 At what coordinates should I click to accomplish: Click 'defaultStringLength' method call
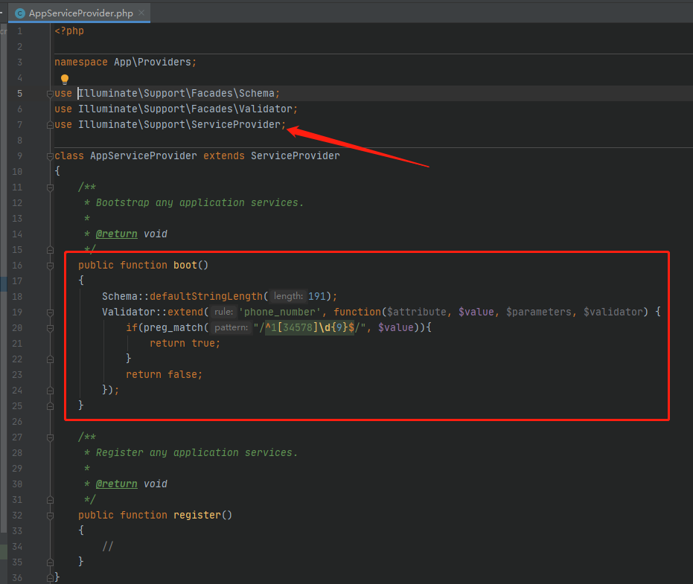pos(206,296)
